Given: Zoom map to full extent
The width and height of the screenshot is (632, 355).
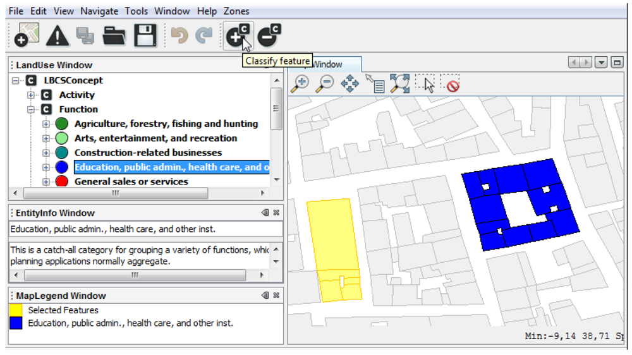Looking at the screenshot, I should pos(399,84).
